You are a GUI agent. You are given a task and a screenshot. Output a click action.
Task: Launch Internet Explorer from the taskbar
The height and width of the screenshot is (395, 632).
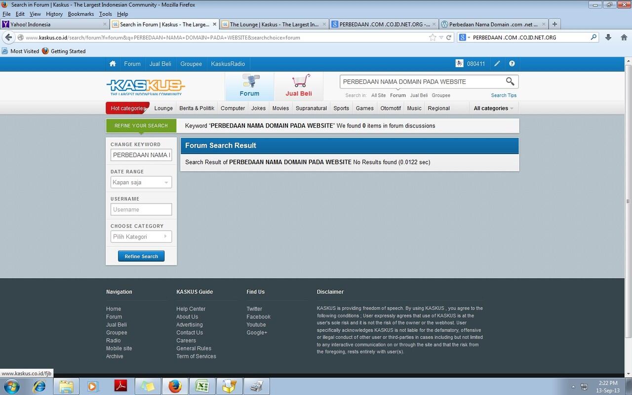[x=39, y=386]
